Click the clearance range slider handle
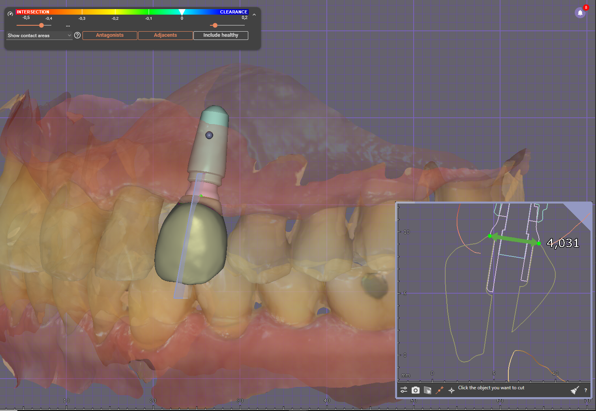Image resolution: width=596 pixels, height=411 pixels. (215, 25)
